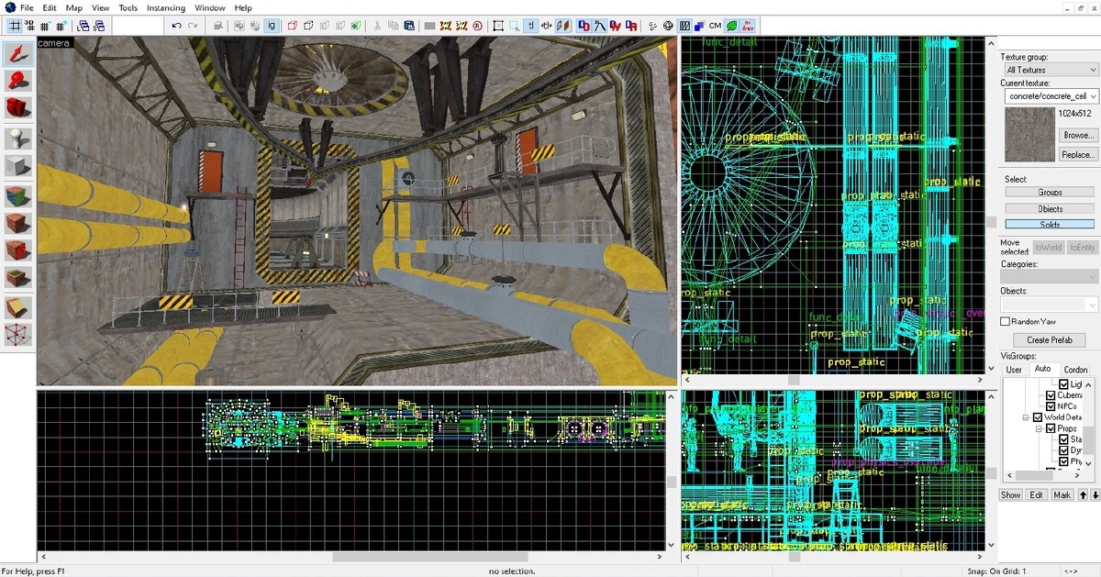Uncheck the NPCs visgroup checkbox
Image resolution: width=1101 pixels, height=577 pixels.
pyautogui.click(x=1051, y=405)
